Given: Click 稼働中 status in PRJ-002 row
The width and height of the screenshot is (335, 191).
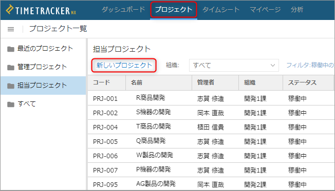Looking at the screenshot, I should pos(297,113).
